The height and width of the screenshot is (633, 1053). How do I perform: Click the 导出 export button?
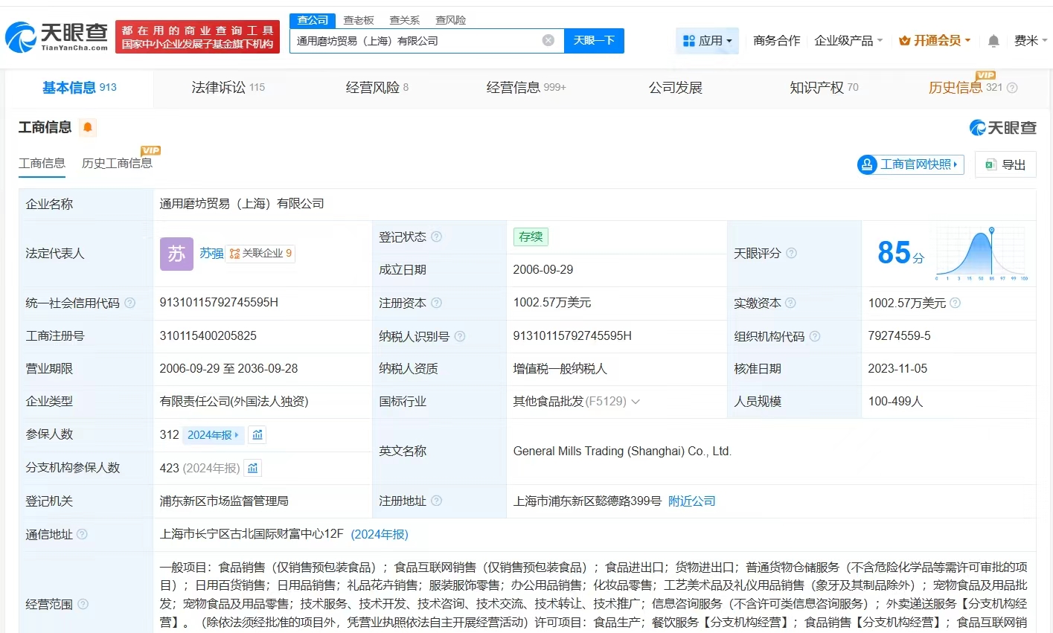(1005, 164)
